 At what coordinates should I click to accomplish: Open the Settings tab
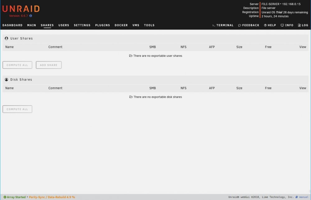click(x=82, y=25)
